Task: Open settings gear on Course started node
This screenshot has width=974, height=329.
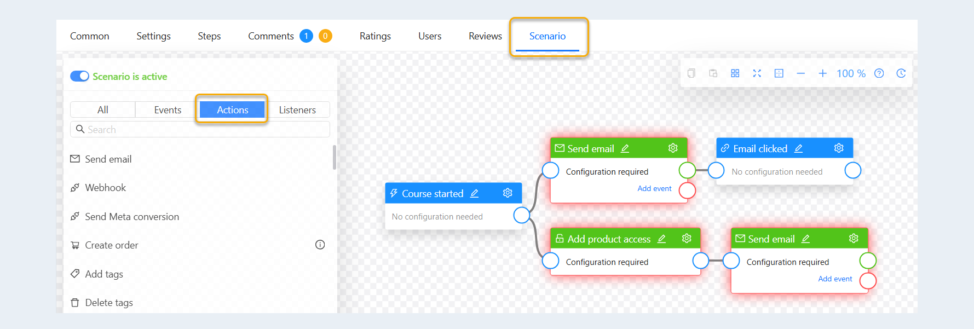Action: pos(508,193)
